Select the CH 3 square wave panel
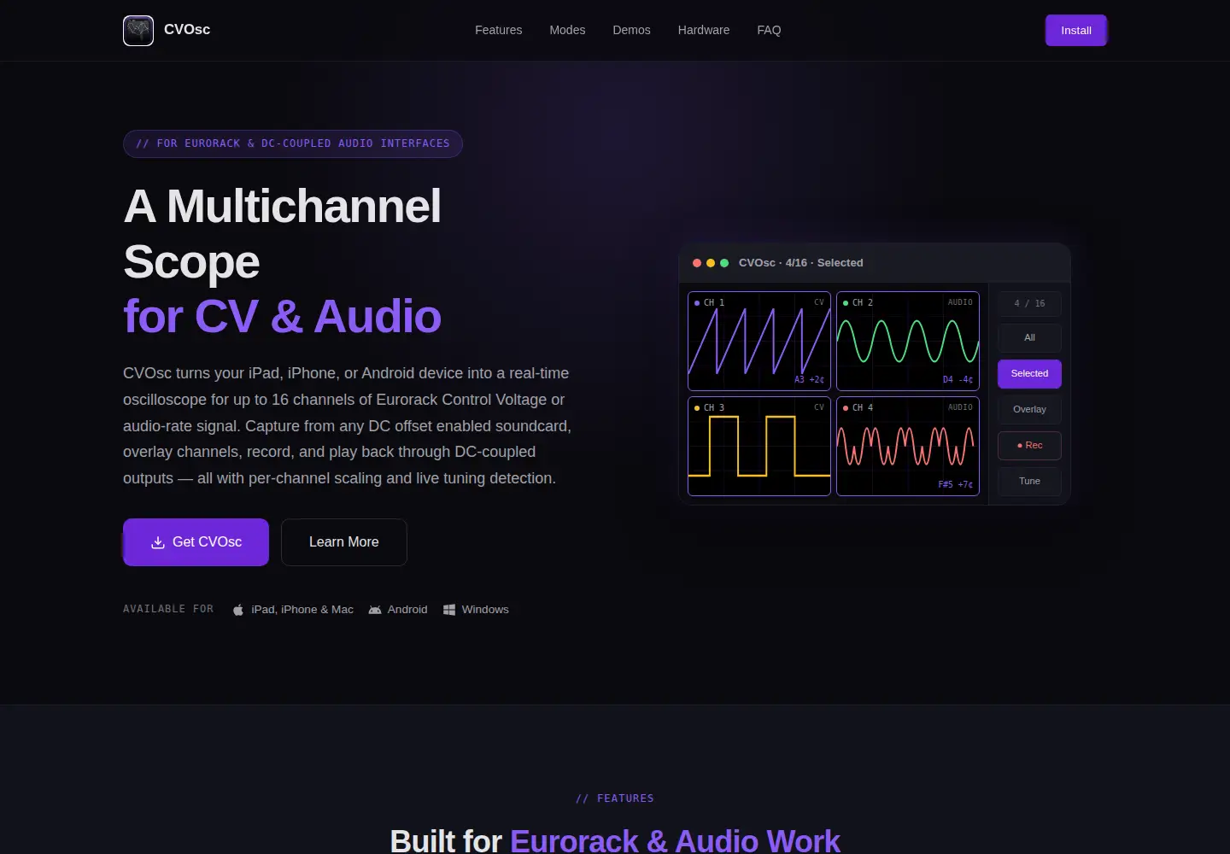 pyautogui.click(x=759, y=446)
